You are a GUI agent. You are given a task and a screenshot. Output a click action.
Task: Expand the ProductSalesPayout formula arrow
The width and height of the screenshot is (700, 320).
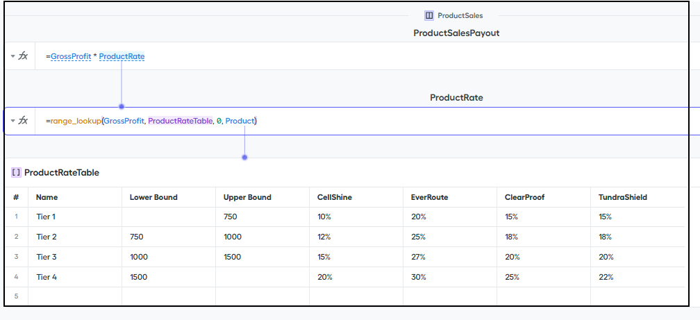(13, 56)
